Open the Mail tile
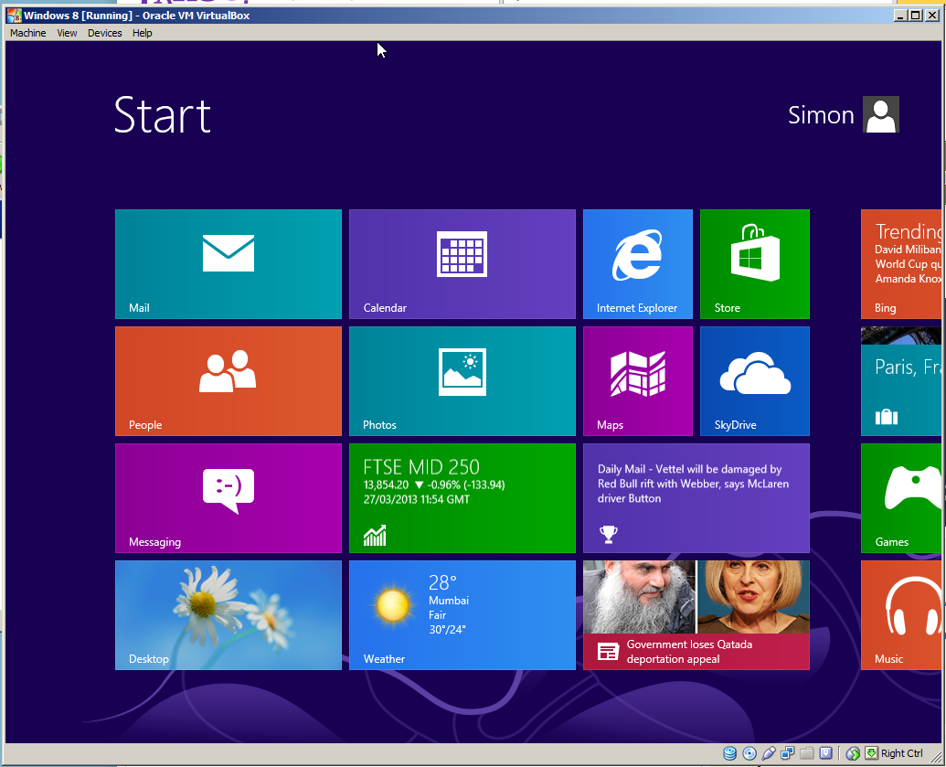 229,263
